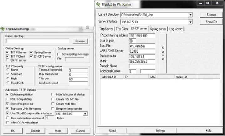Viewport: 225px width, 136px height.
Task: Enable the SNTP server checkbox
Action: pyautogui.click(x=7, y=60)
